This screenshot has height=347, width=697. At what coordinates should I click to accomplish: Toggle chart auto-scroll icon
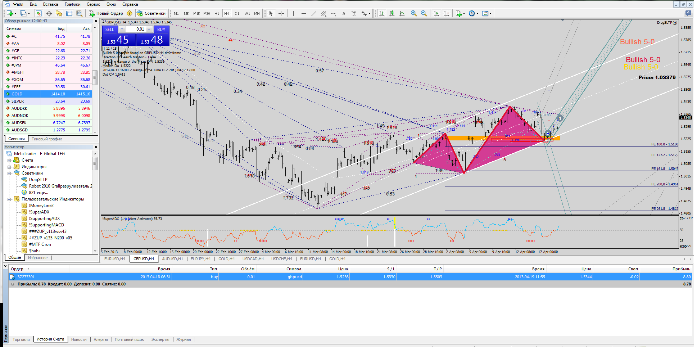pos(436,13)
